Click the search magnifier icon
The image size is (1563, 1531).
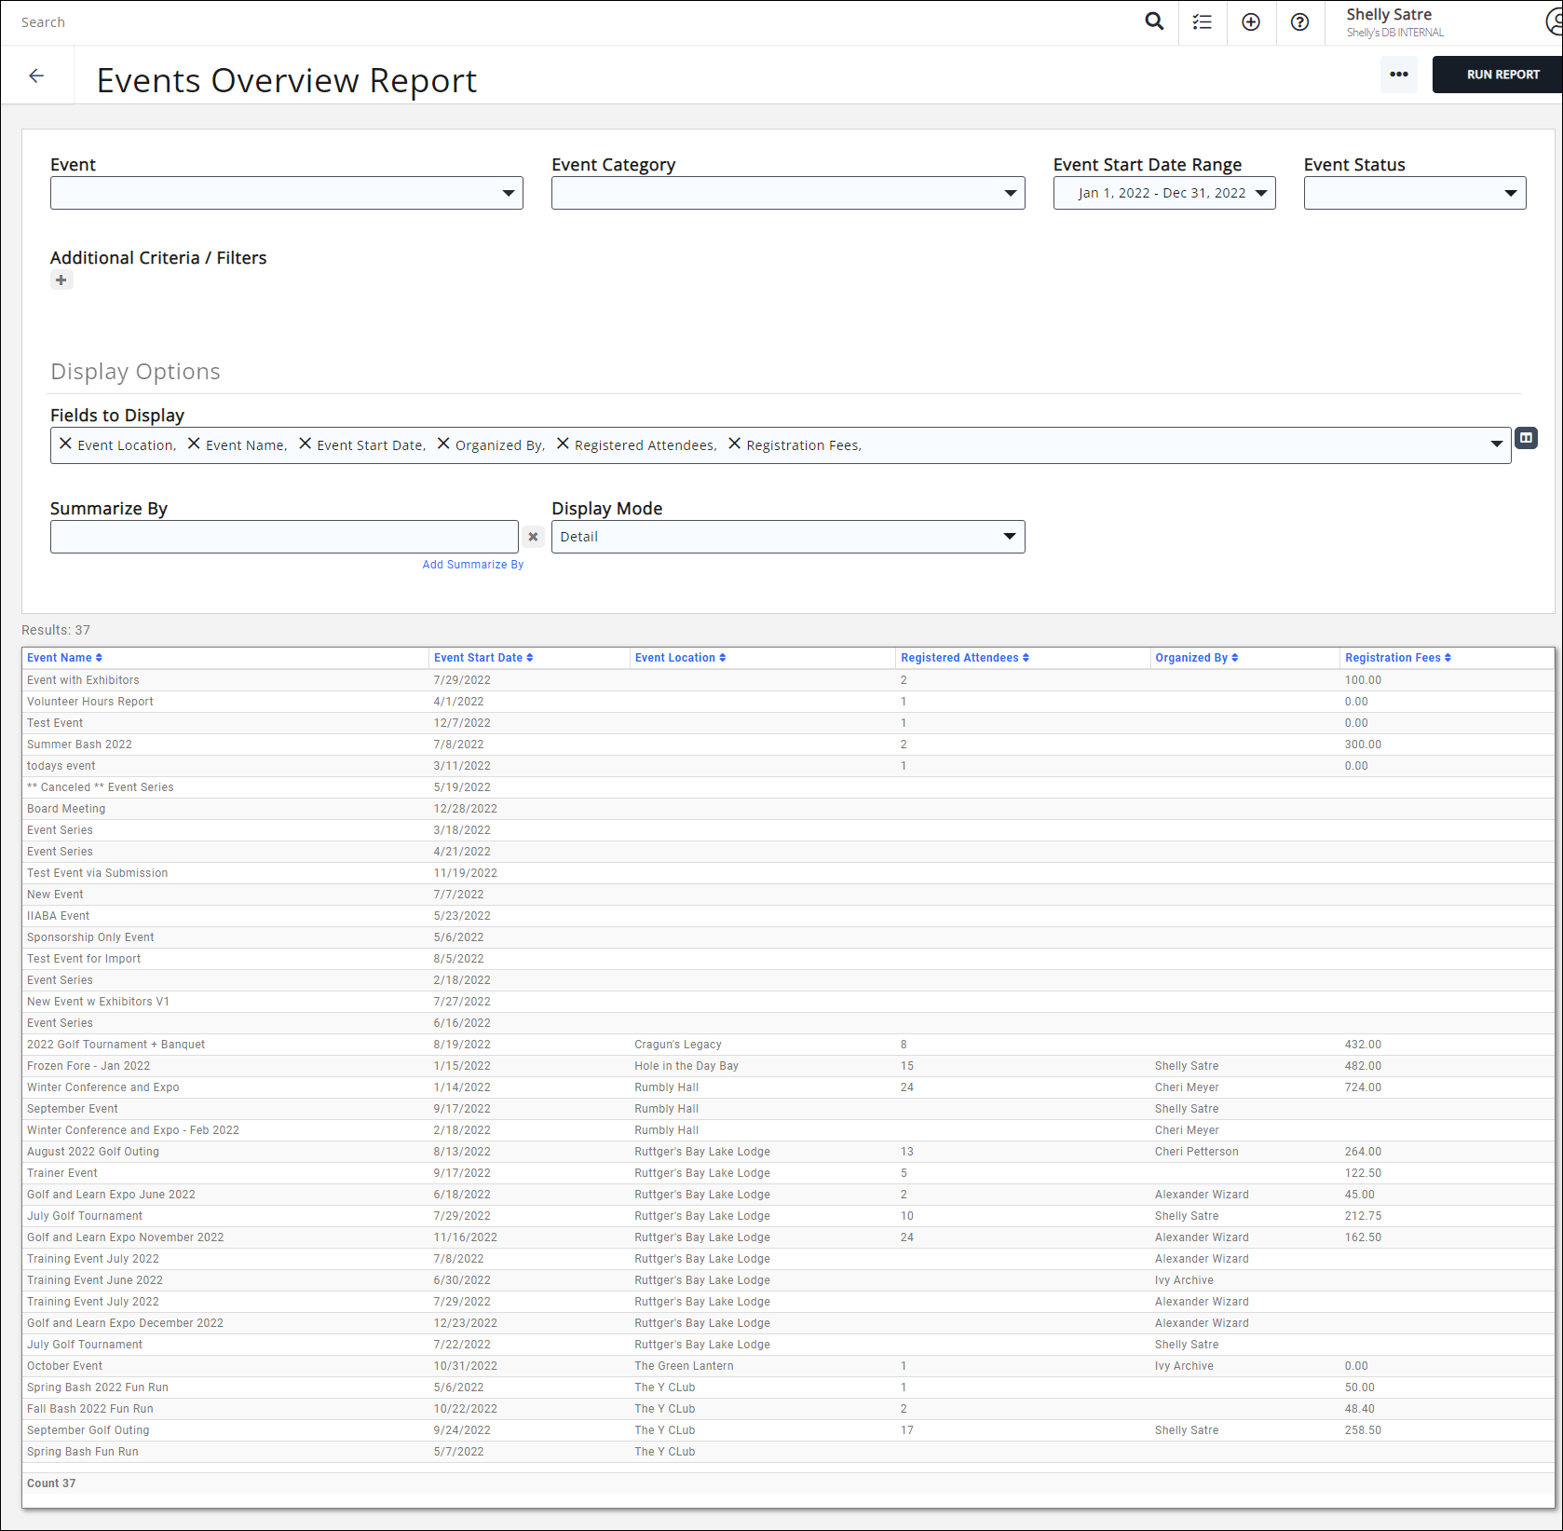click(x=1154, y=21)
